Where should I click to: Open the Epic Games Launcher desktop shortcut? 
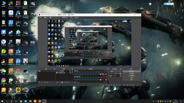click(x=11, y=43)
